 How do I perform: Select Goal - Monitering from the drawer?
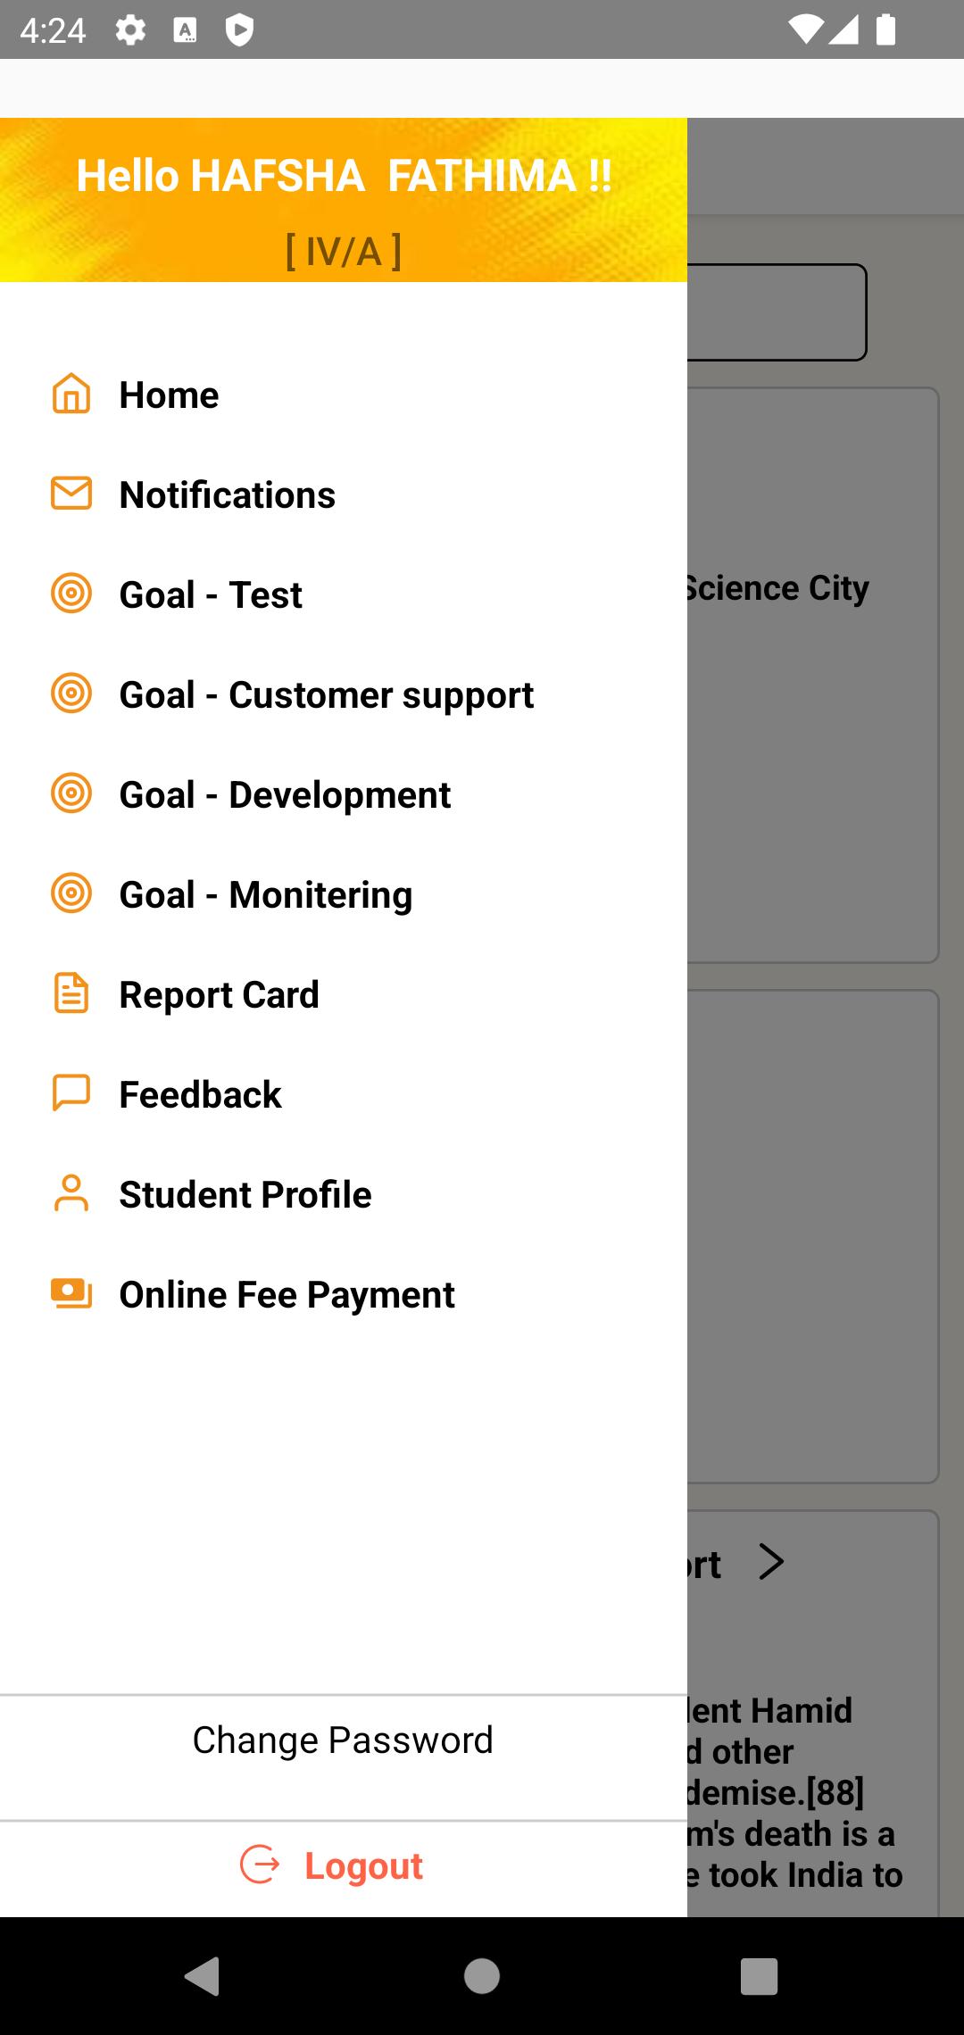pos(266,894)
